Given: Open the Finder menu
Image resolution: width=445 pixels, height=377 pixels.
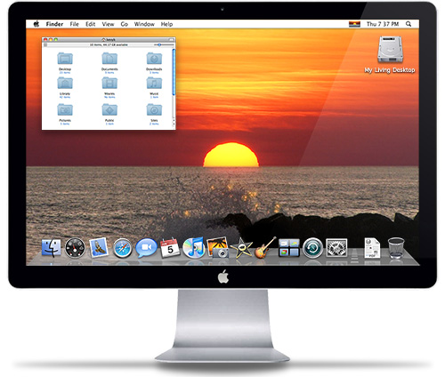Looking at the screenshot, I should tap(54, 24).
